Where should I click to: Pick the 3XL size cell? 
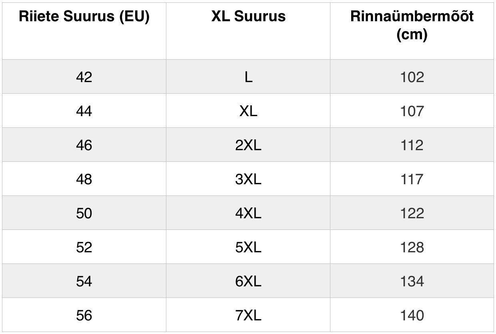pos(248,179)
